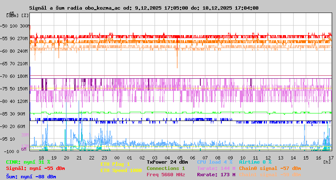Image resolution: width=336 pixels, height=180 pixels.
Task: Click hour '22' on the time axis
Action: tap(92, 158)
